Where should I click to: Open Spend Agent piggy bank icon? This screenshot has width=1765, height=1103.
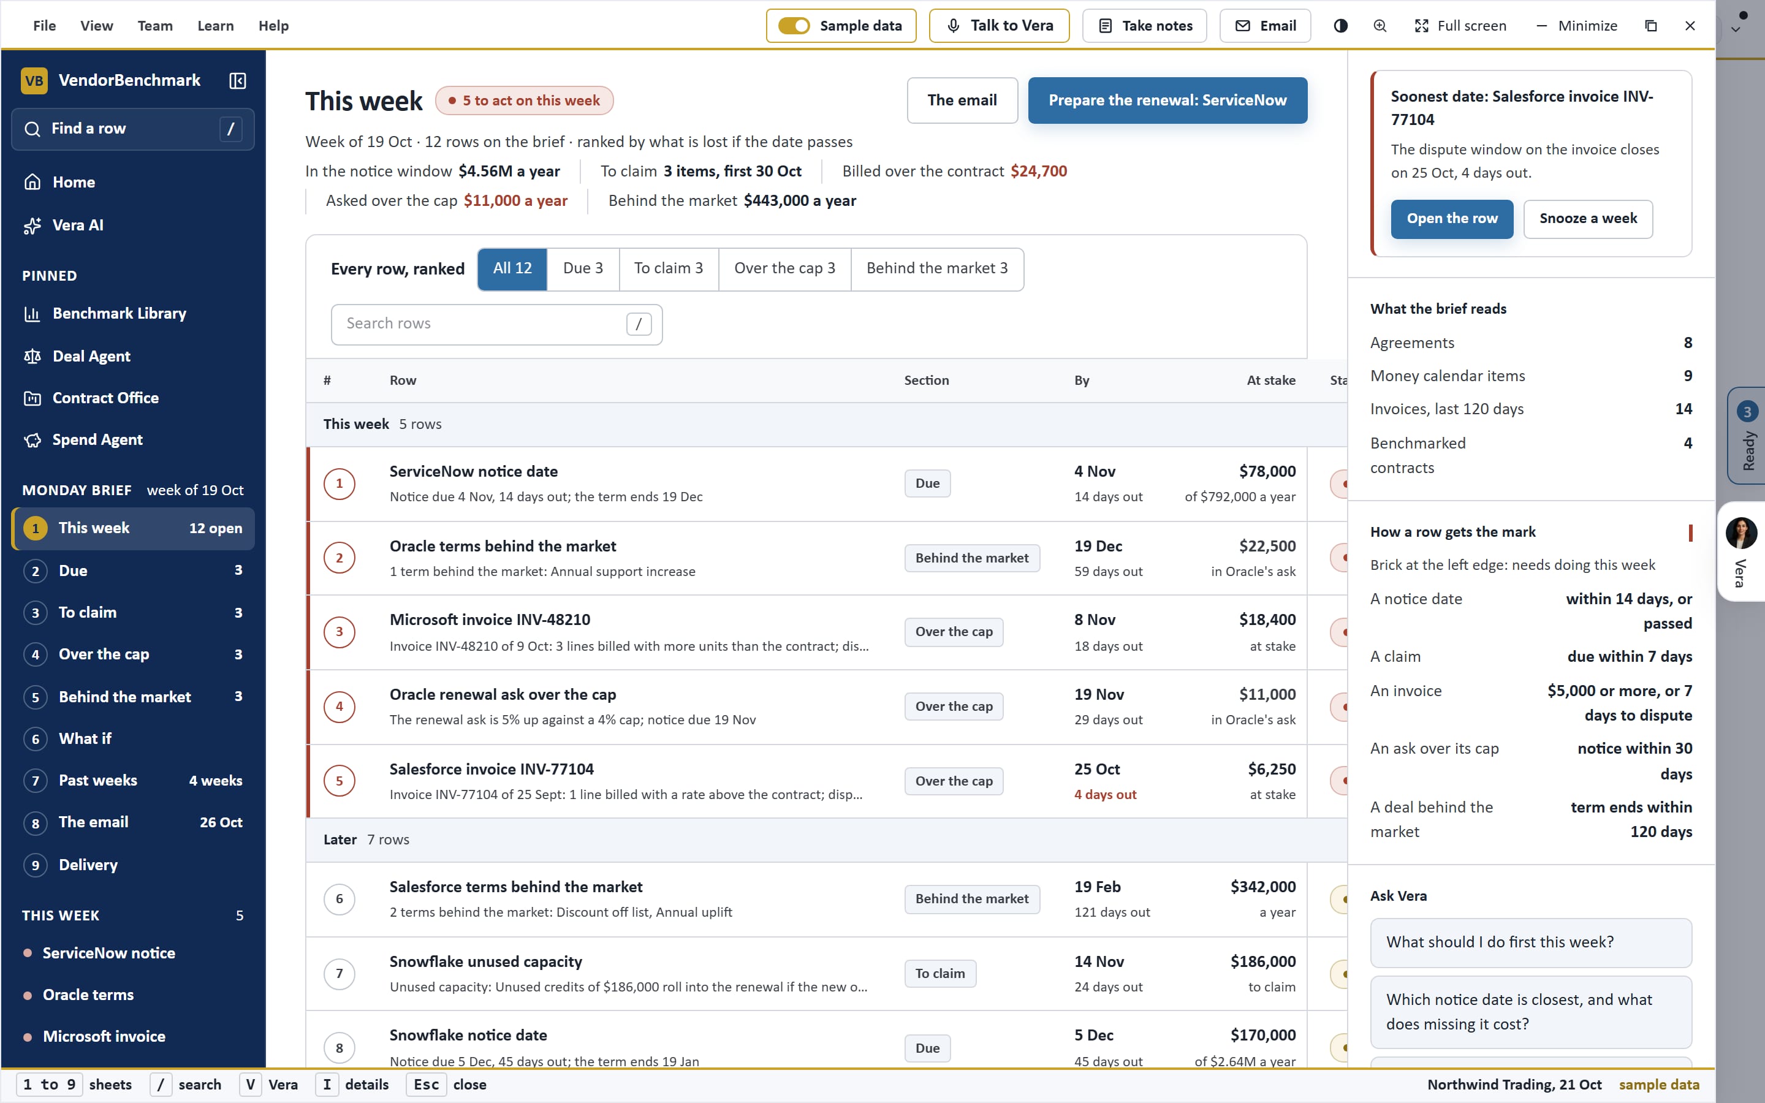pyautogui.click(x=32, y=440)
